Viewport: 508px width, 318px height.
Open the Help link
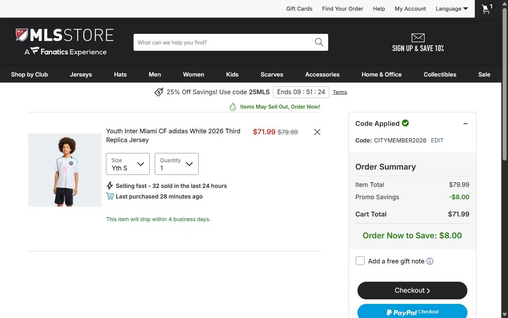[x=379, y=9]
